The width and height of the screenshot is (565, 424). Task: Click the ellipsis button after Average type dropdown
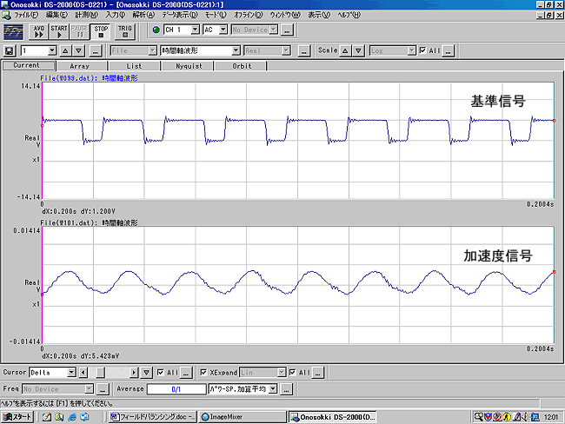pyautogui.click(x=286, y=389)
